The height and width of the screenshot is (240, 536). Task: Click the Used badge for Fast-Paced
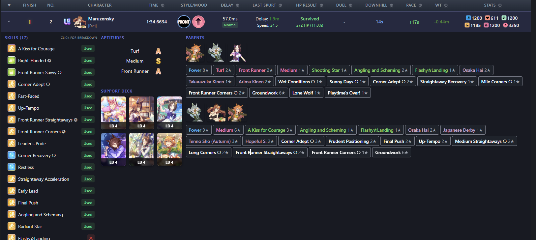click(88, 96)
